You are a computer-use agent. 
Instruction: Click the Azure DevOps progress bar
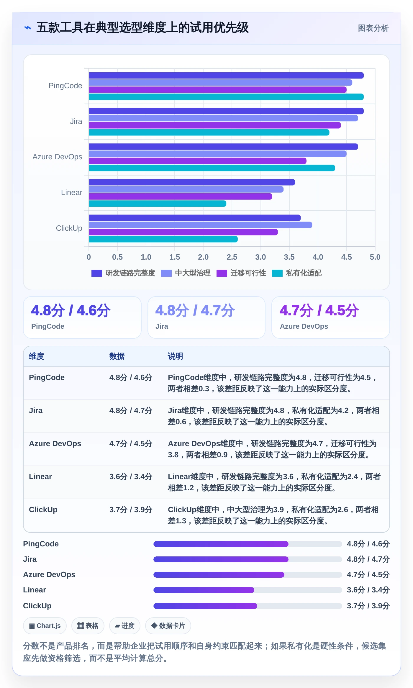[248, 575]
